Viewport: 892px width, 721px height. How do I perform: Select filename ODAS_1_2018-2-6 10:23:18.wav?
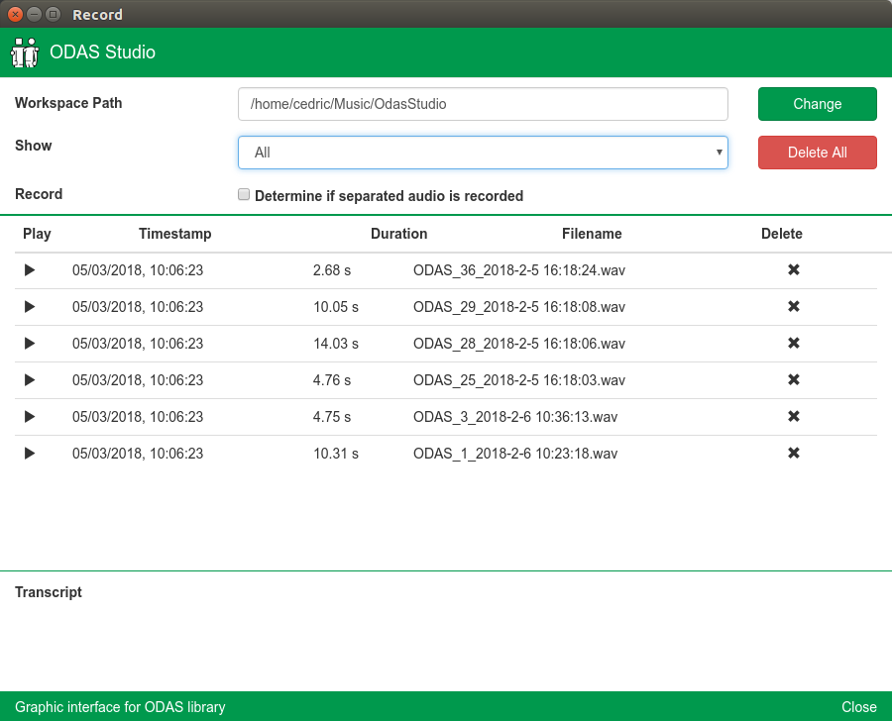tap(515, 454)
